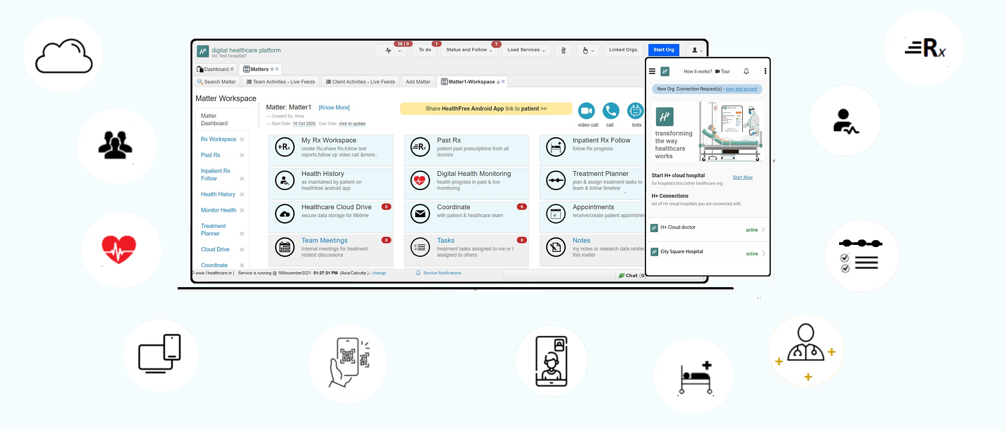Open Treatment Planner in the sidebar
Viewport: 1005px width, 431px height.
click(213, 230)
